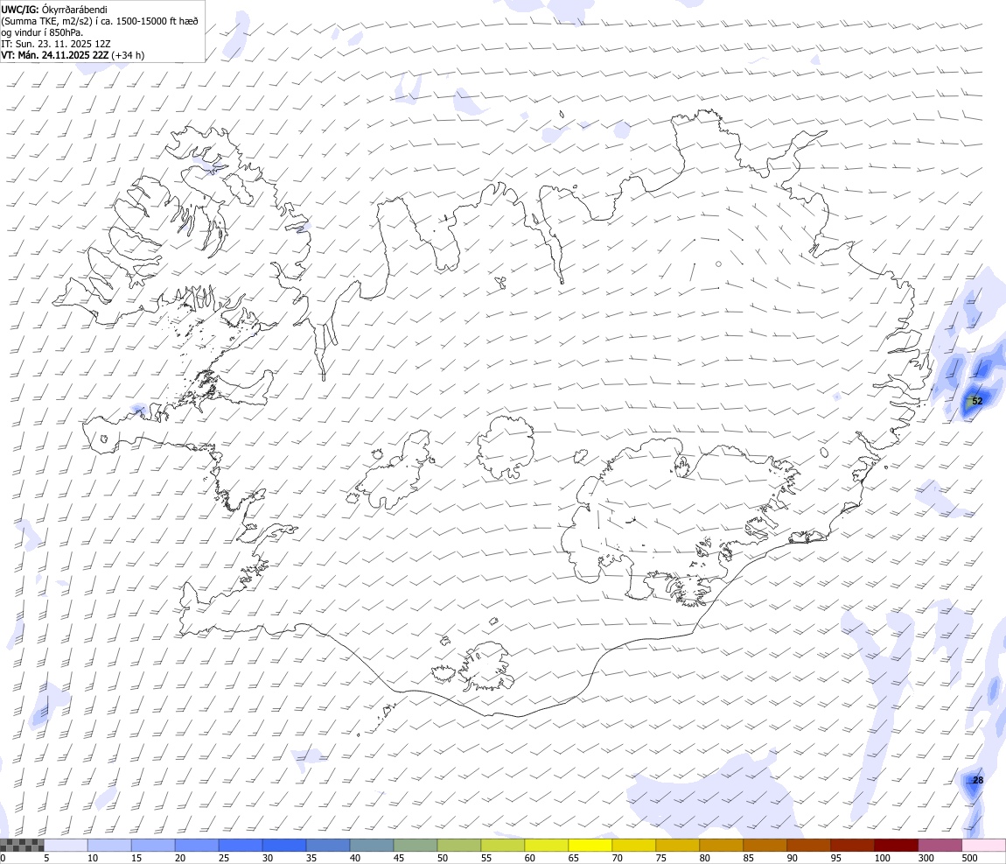Viewport: 1006px width, 864px height.
Task: Click the TKE value label 52
Action: (x=977, y=401)
